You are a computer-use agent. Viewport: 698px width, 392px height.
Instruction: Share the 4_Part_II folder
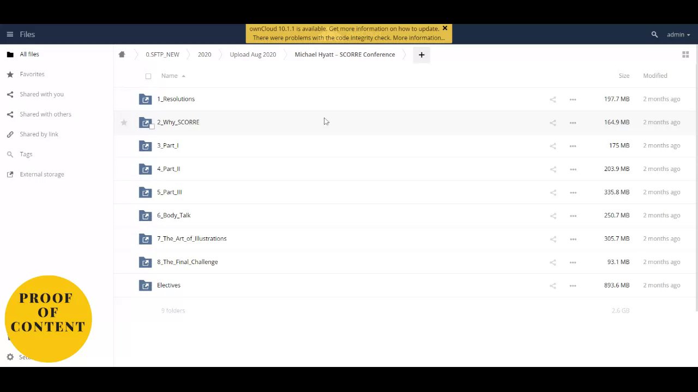pyautogui.click(x=553, y=169)
